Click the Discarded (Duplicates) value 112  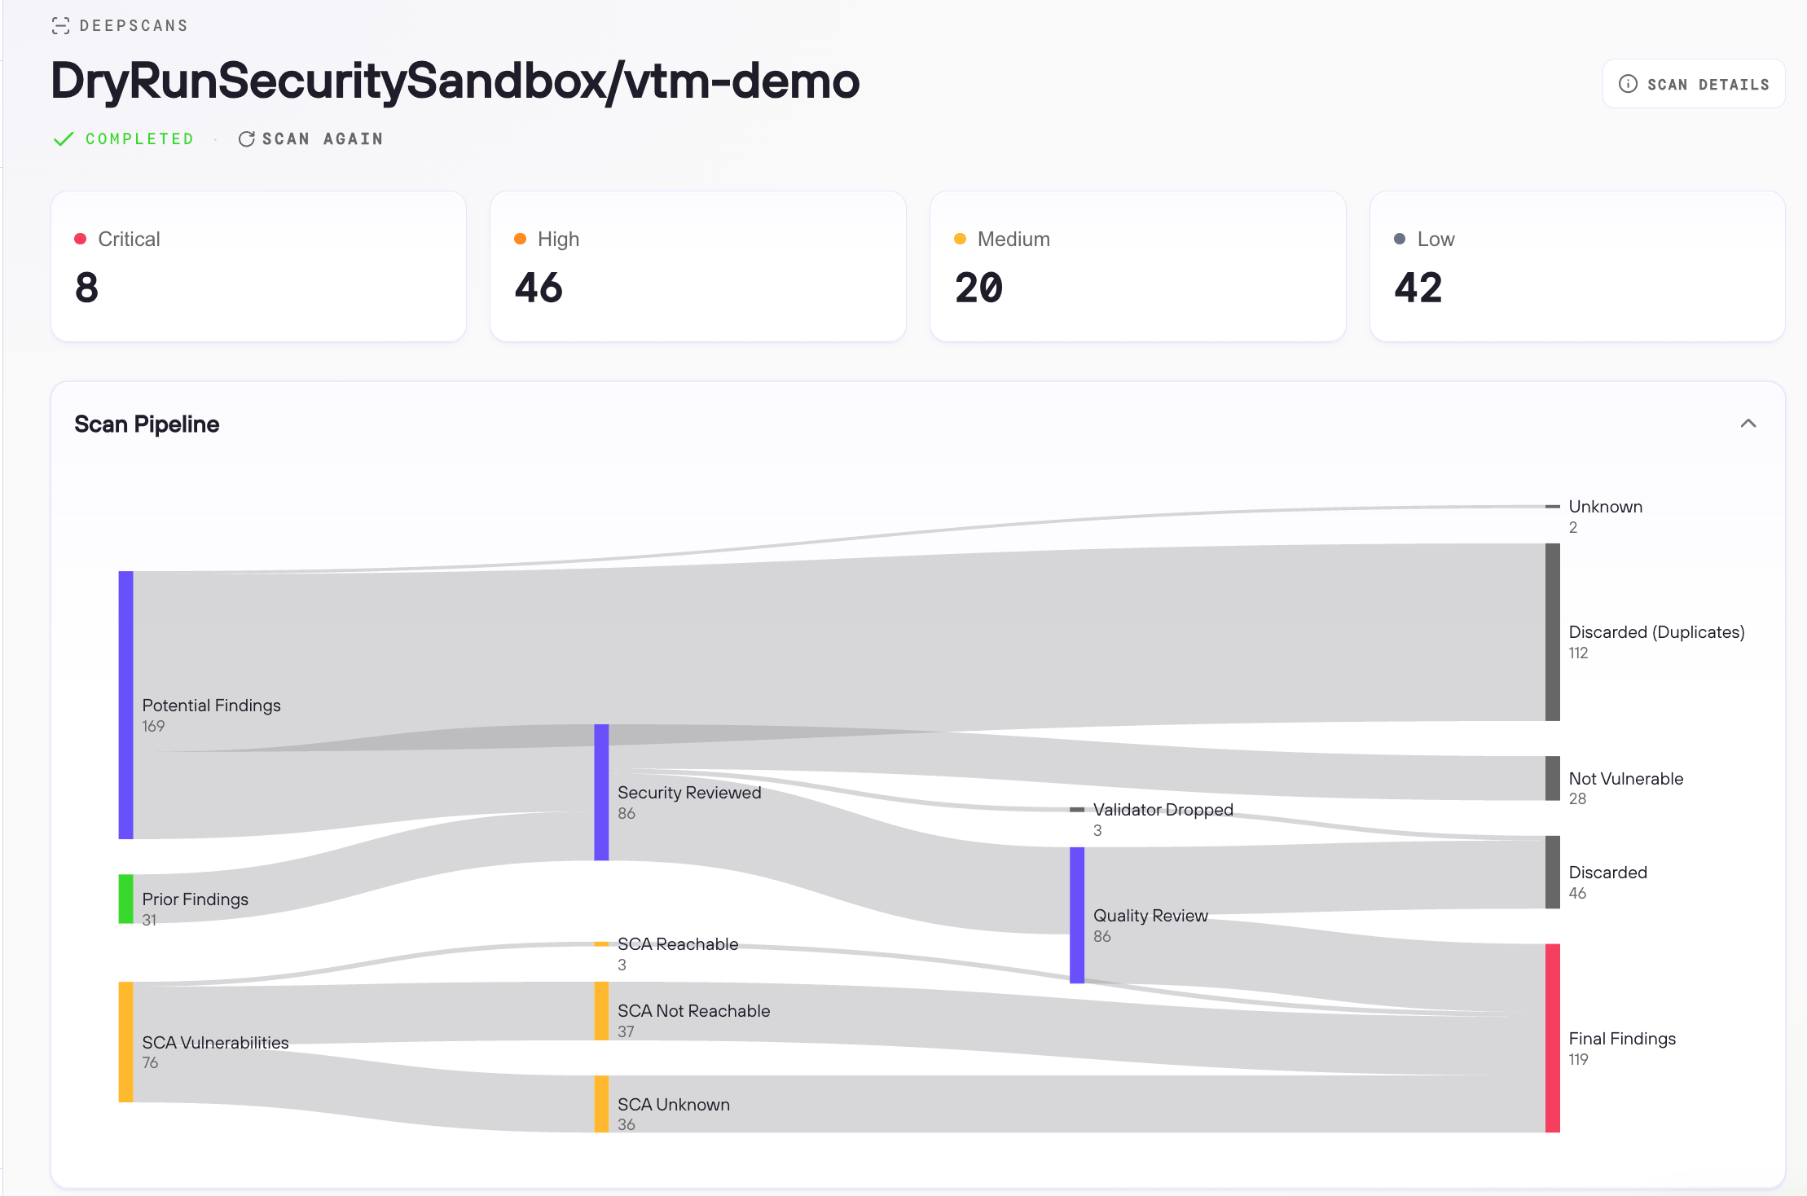1579,653
